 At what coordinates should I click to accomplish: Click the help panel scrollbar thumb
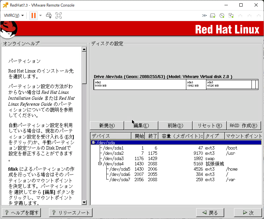pos(84,68)
